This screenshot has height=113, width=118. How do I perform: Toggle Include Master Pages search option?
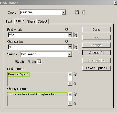click(x=34, y=61)
